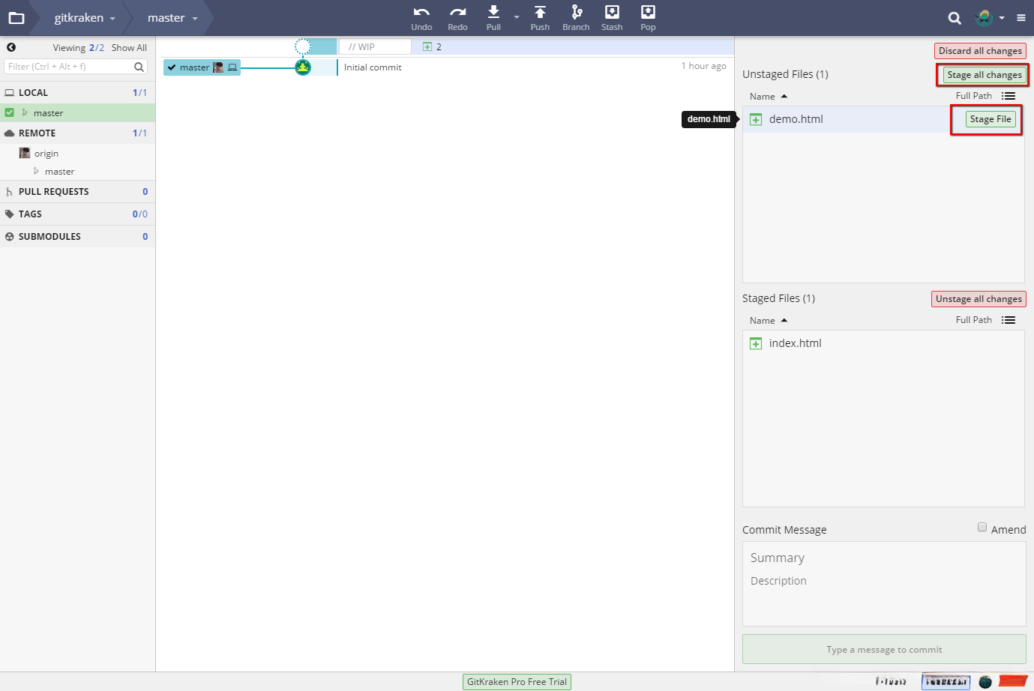Toggle visibility checkbox for local master branch
This screenshot has width=1034, height=691.
coord(10,112)
